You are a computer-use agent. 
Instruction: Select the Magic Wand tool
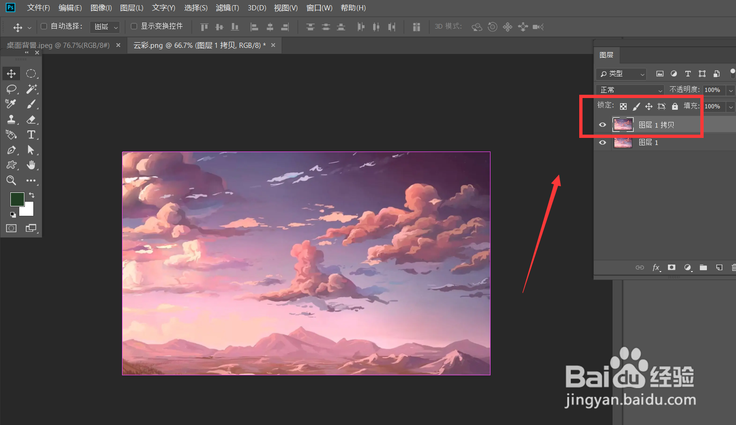[31, 89]
